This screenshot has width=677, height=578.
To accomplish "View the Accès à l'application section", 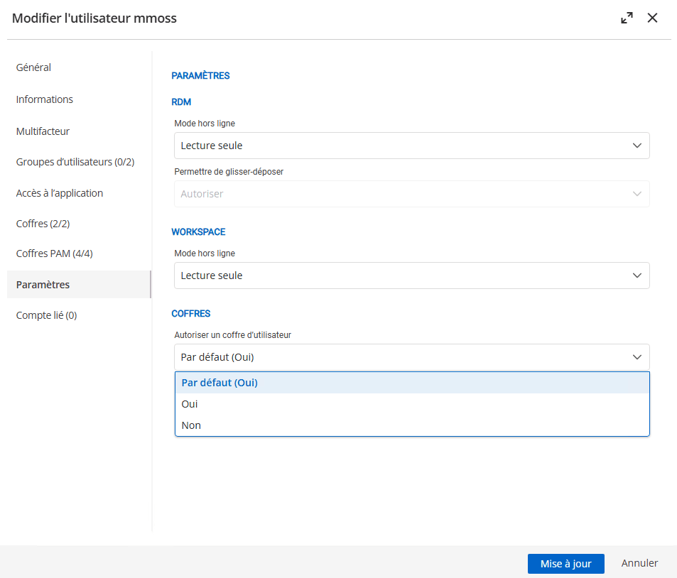I will pos(59,192).
